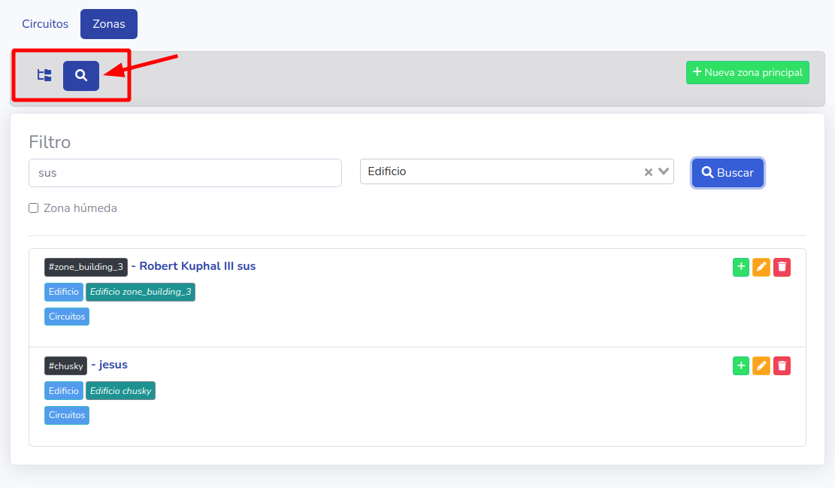Open the edit pencil icon for zone_building_3

point(761,267)
